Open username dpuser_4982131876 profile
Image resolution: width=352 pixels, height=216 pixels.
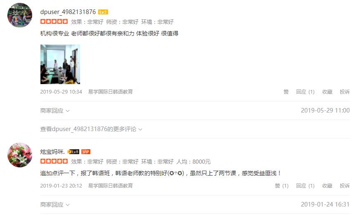pyautogui.click(x=68, y=12)
